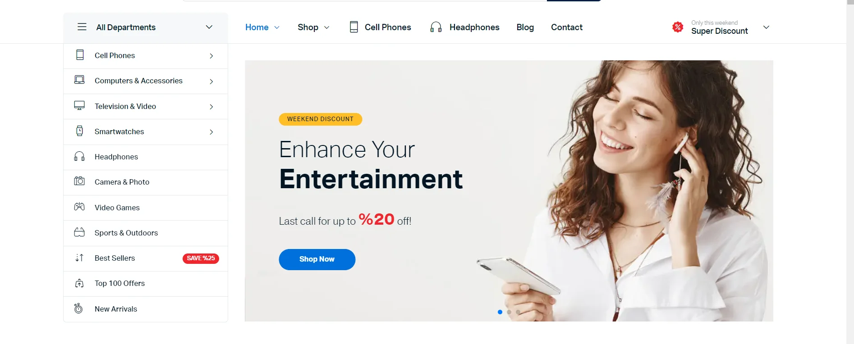Select the third carousel slide dot

pyautogui.click(x=518, y=312)
